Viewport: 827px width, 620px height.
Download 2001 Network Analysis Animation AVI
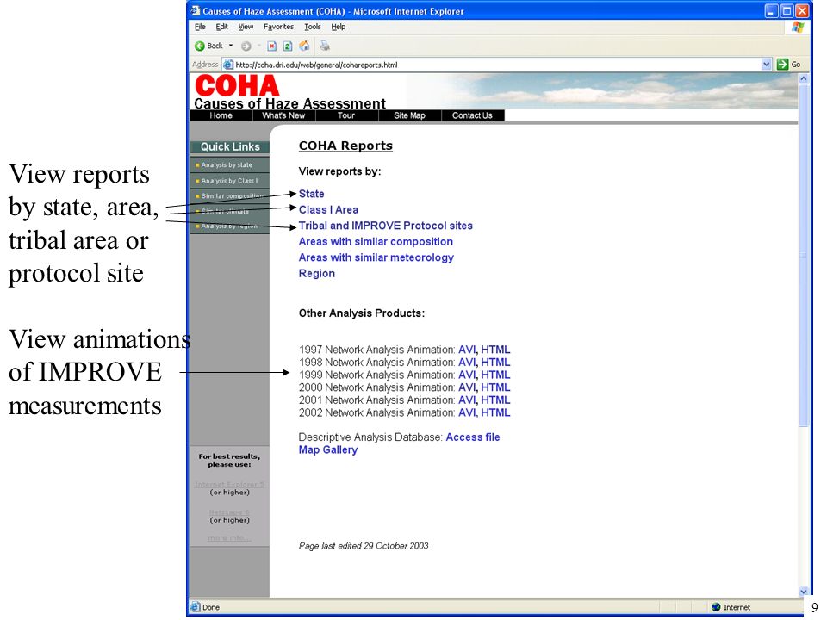pos(467,400)
